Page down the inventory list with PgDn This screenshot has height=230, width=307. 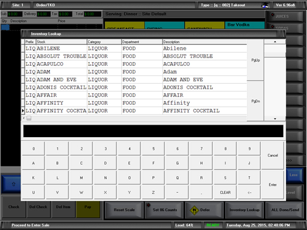[x=255, y=101]
